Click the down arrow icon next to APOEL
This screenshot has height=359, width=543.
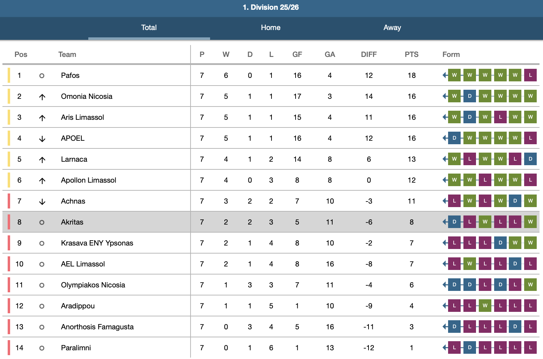pos(42,139)
